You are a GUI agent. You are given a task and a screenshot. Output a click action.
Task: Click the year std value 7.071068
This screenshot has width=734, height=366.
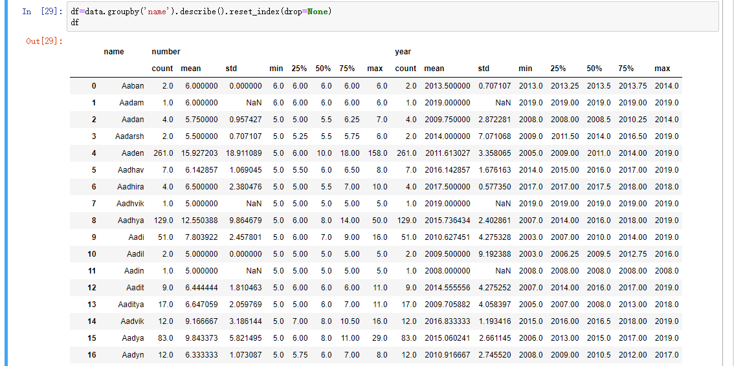pyautogui.click(x=495, y=136)
